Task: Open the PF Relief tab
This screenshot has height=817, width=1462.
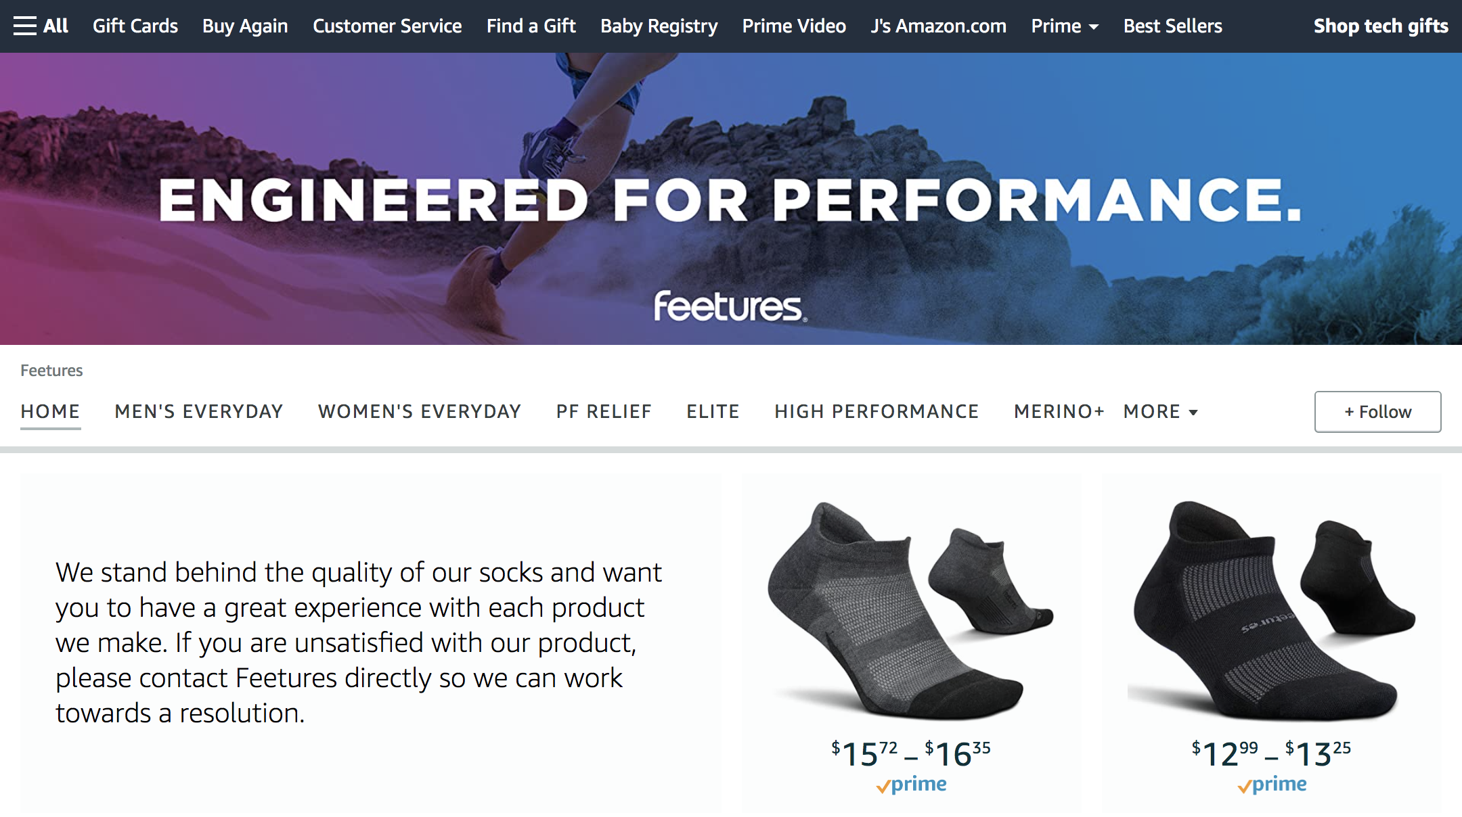Action: tap(604, 411)
